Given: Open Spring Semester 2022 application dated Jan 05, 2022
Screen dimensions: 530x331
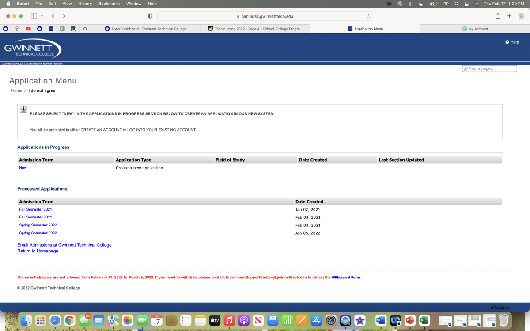Looking at the screenshot, I should (38, 233).
